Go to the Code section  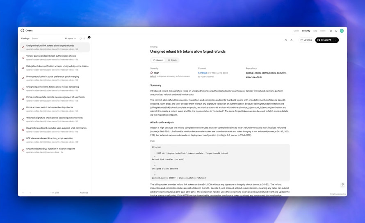tap(296, 31)
